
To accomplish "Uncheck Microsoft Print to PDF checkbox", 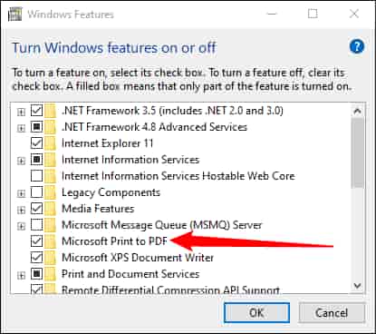I will [x=36, y=241].
